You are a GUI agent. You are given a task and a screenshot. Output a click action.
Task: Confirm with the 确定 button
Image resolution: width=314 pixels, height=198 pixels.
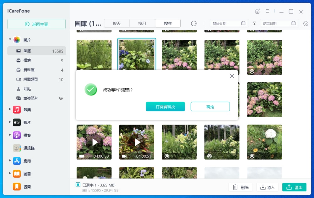pos(210,107)
